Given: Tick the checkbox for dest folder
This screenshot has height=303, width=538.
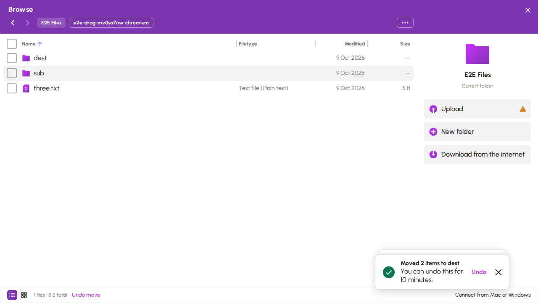Looking at the screenshot, I should click(x=12, y=58).
